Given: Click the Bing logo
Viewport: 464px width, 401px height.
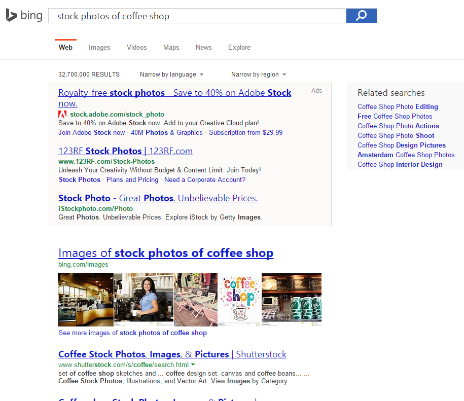Looking at the screenshot, I should pyautogui.click(x=24, y=16).
